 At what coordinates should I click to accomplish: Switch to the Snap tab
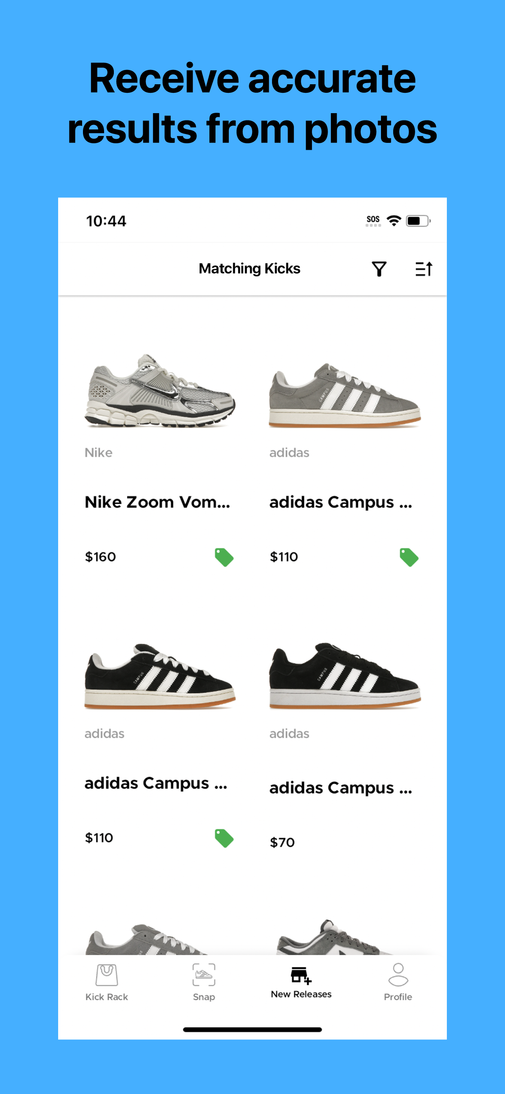204,982
